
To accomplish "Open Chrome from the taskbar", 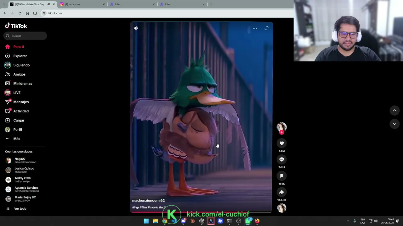I will click(x=165, y=221).
